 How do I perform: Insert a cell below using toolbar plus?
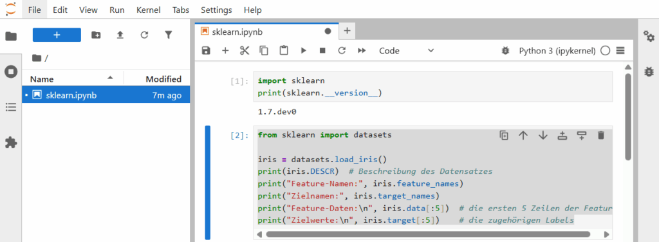pos(225,50)
